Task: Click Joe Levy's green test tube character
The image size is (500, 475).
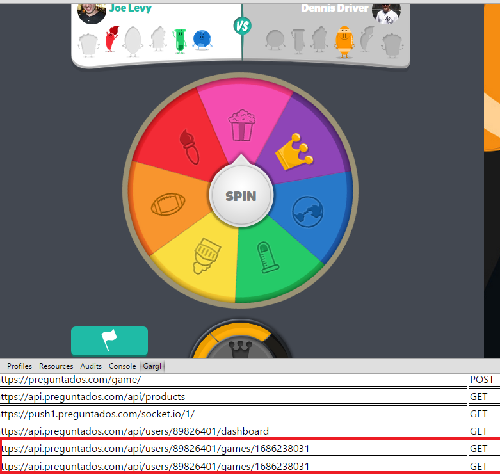Action: (180, 41)
